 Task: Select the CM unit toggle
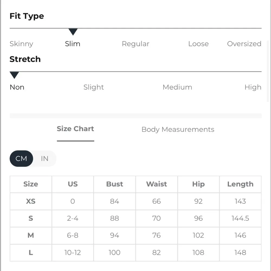click(21, 159)
